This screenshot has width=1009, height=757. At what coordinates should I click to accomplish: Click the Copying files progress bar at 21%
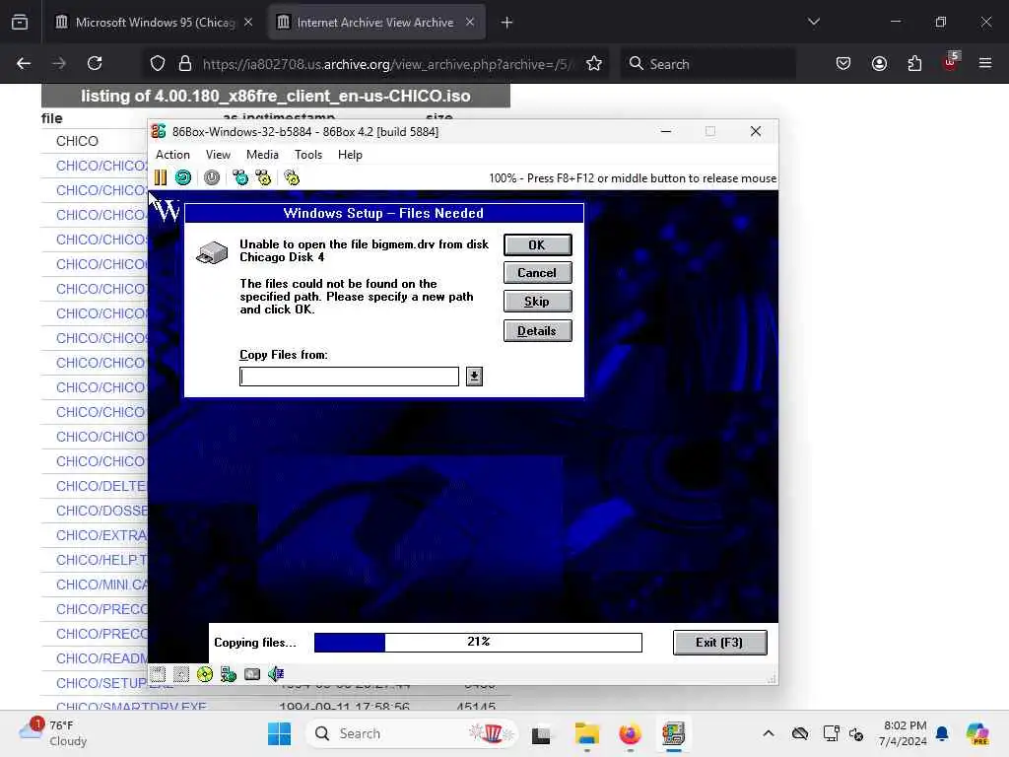tap(478, 643)
